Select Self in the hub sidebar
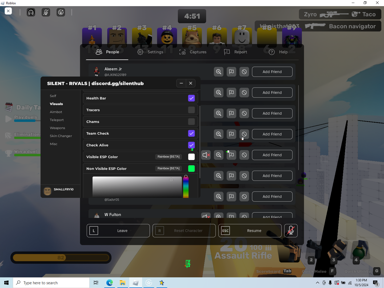Viewport: 384px width, 288px height. click(53, 96)
